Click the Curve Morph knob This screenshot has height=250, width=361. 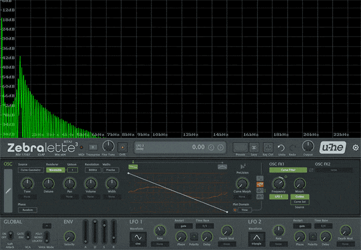pos(242,184)
